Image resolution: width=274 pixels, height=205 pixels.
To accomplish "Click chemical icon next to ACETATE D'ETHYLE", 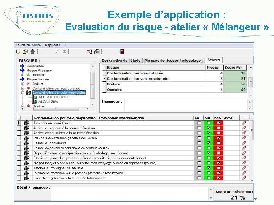I will point(35,97).
